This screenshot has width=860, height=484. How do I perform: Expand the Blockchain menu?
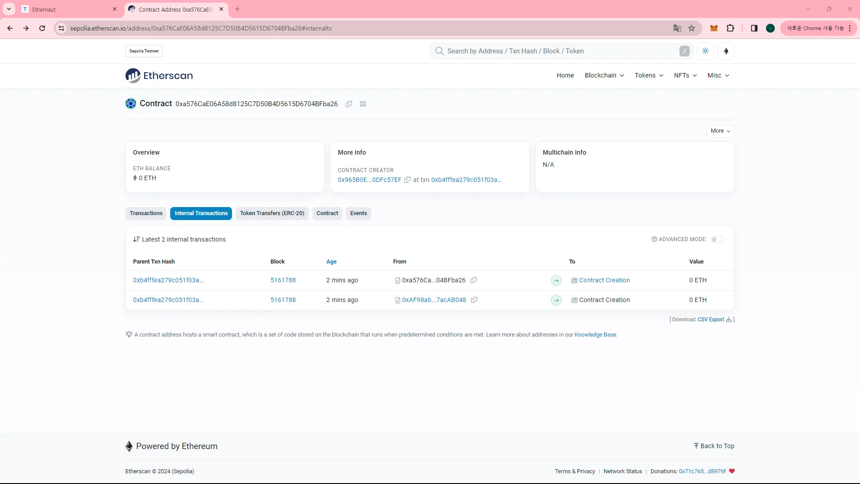coord(605,75)
